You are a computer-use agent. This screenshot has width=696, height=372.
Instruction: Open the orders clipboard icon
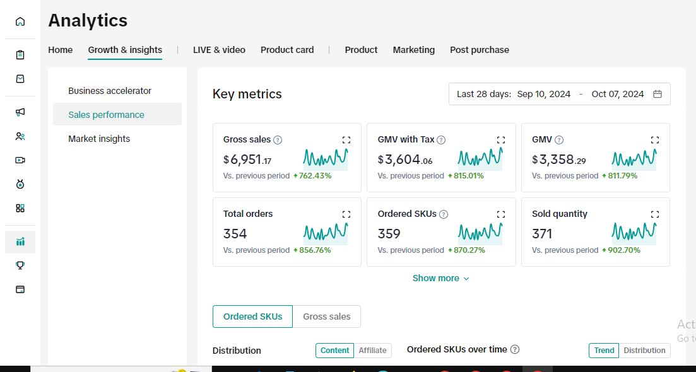[20, 55]
